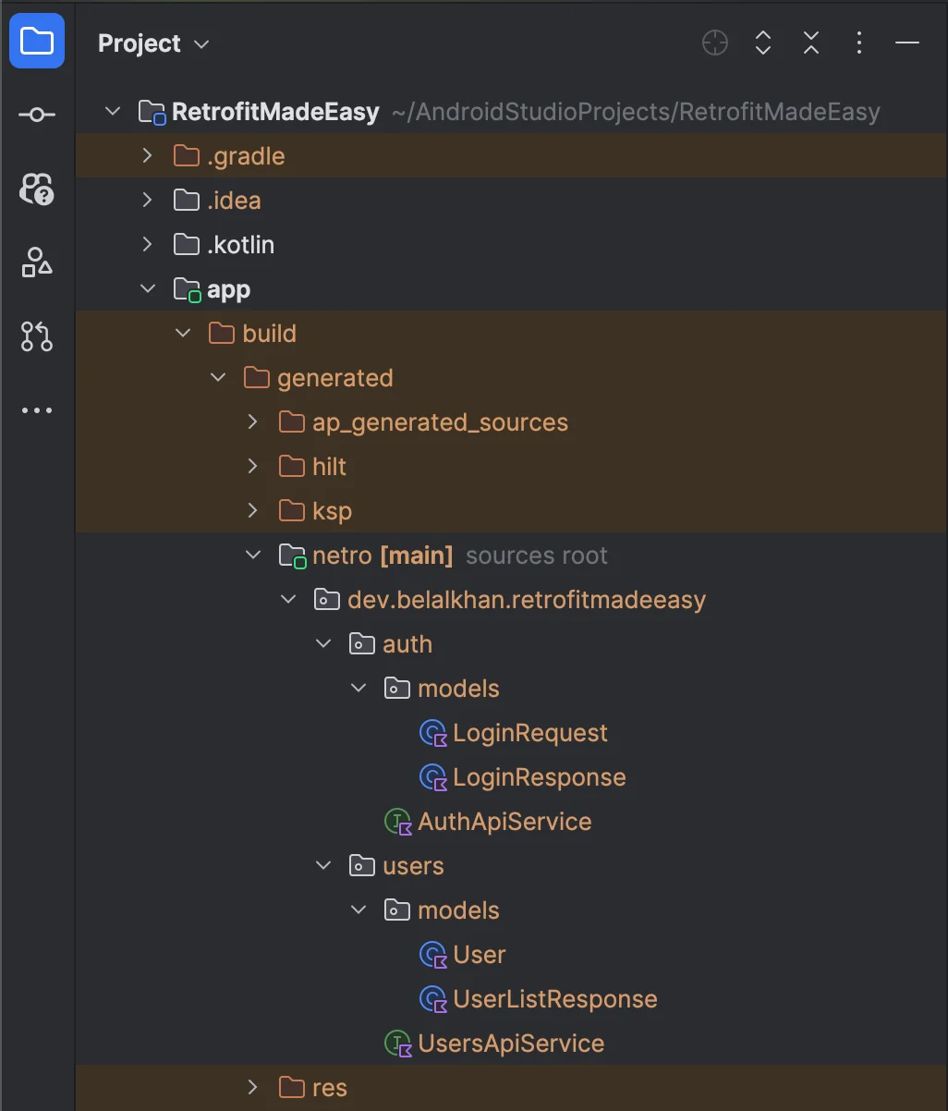This screenshot has height=1111, width=948.
Task: Expand the .idea folder
Action: pyautogui.click(x=147, y=201)
